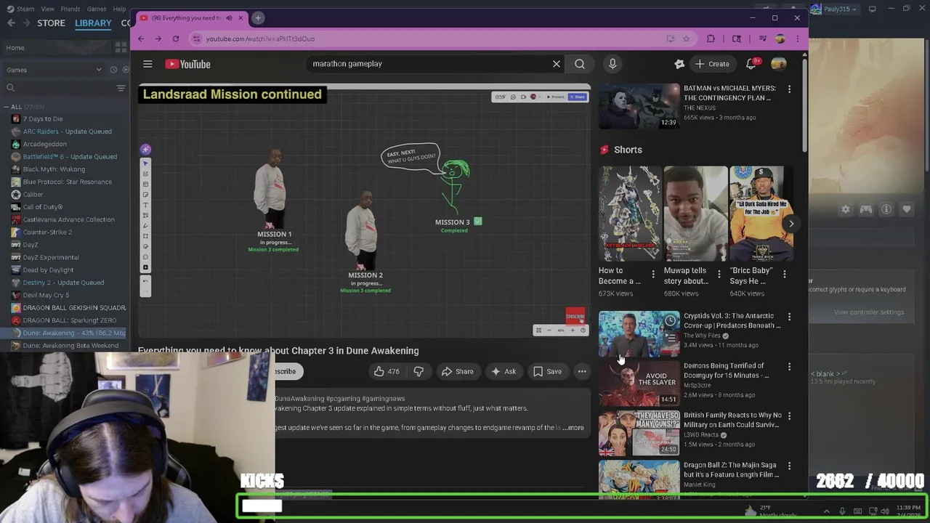Open options for Bricc Baby short
The image size is (930, 523).
pyautogui.click(x=785, y=274)
